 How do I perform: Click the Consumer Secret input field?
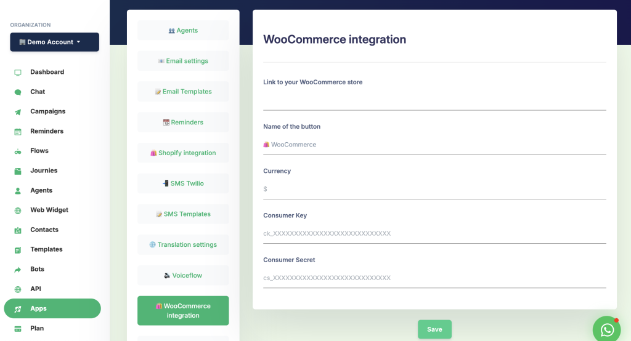click(434, 278)
